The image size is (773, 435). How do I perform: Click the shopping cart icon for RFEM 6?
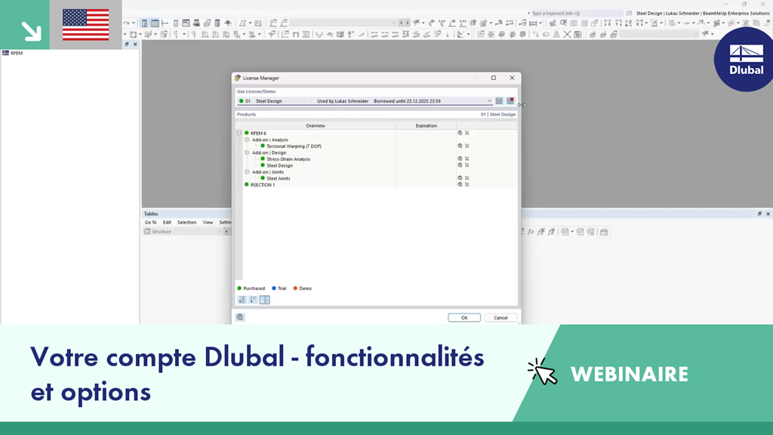[x=467, y=133]
